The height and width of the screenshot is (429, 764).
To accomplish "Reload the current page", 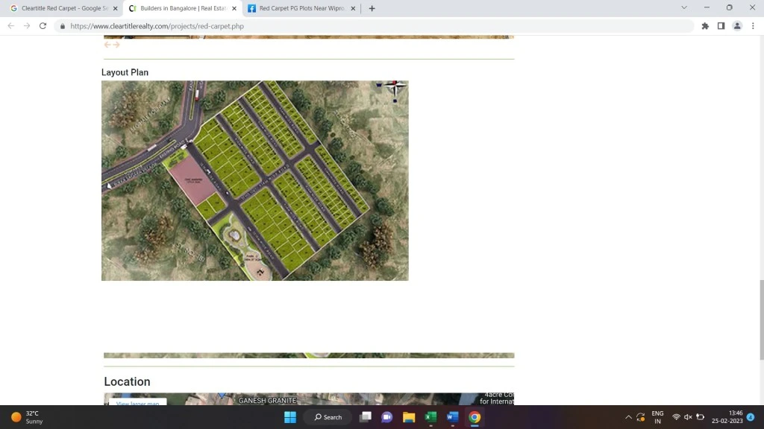I will 43,26.
